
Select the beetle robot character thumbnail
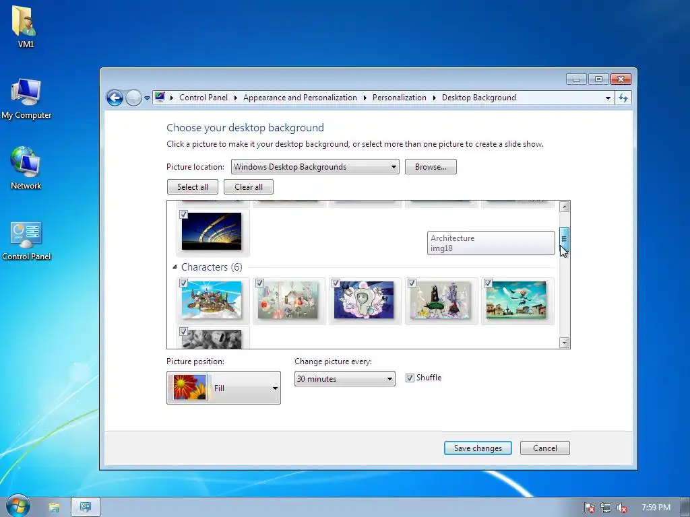point(440,300)
